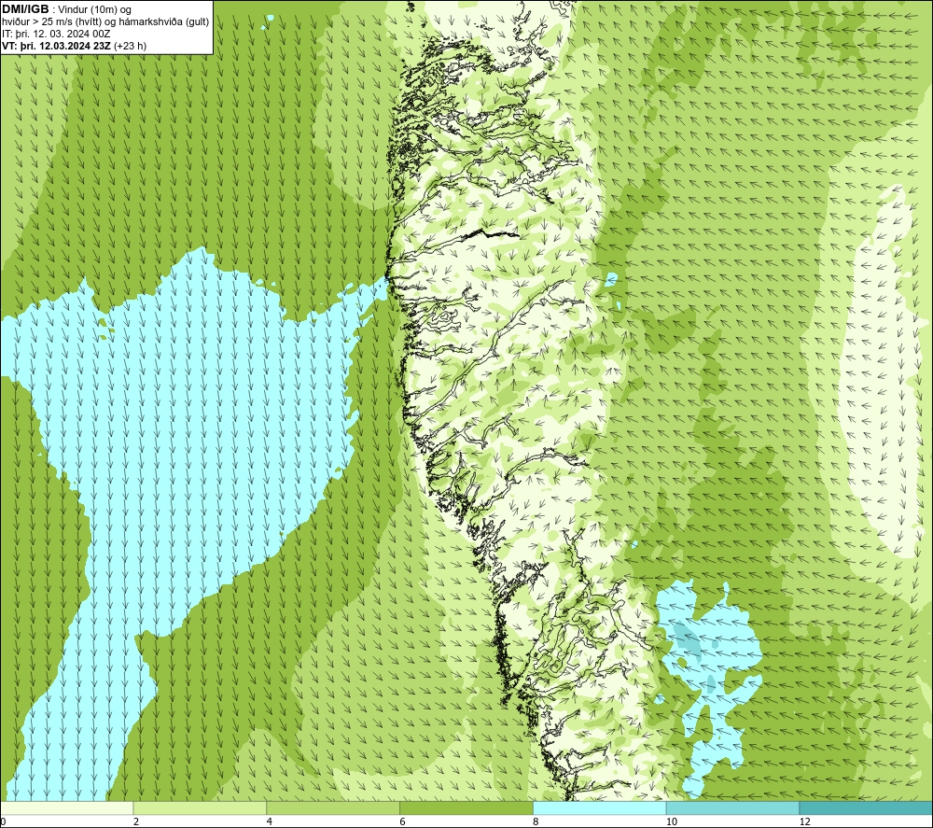This screenshot has width=933, height=828.
Task: Click the "hviður > 25 m/s (hvítt)" legend line
Action: pyautogui.click(x=105, y=21)
